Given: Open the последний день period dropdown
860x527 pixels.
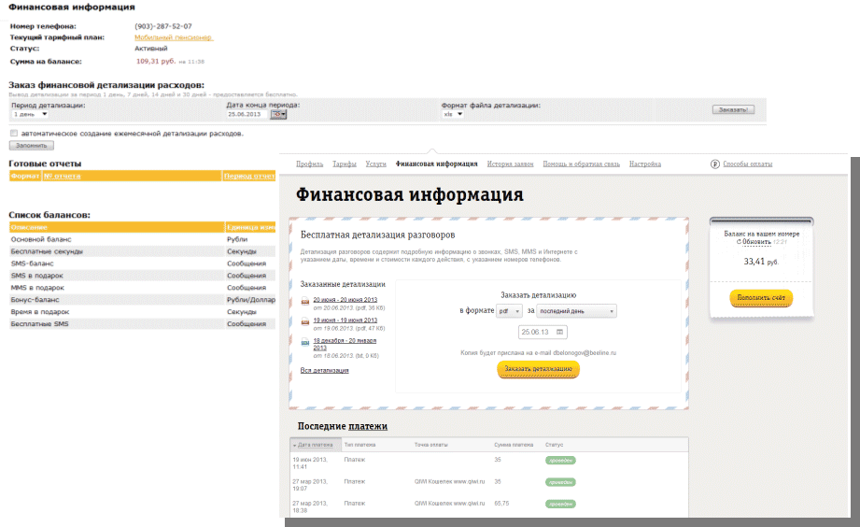Looking at the screenshot, I should click(x=576, y=311).
